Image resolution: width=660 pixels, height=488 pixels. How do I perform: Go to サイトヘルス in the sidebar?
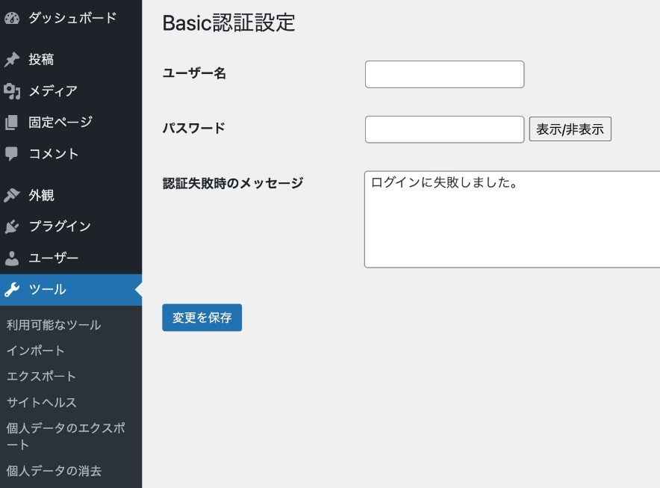41,402
